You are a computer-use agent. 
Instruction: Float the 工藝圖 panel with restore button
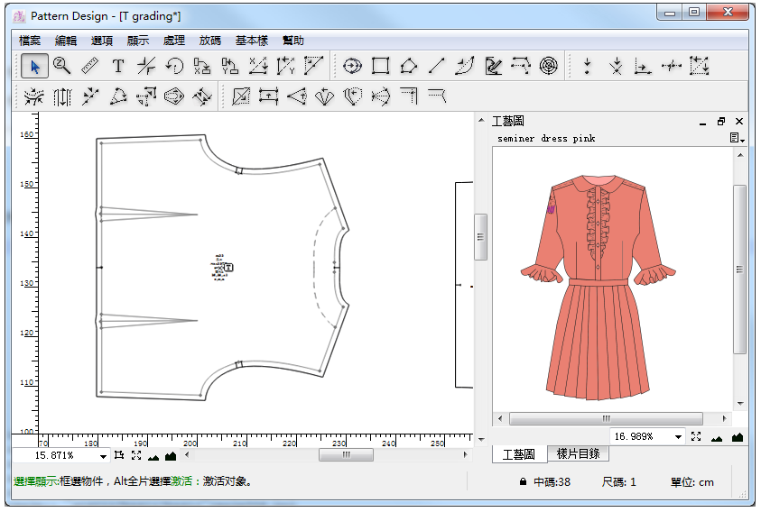coord(720,122)
